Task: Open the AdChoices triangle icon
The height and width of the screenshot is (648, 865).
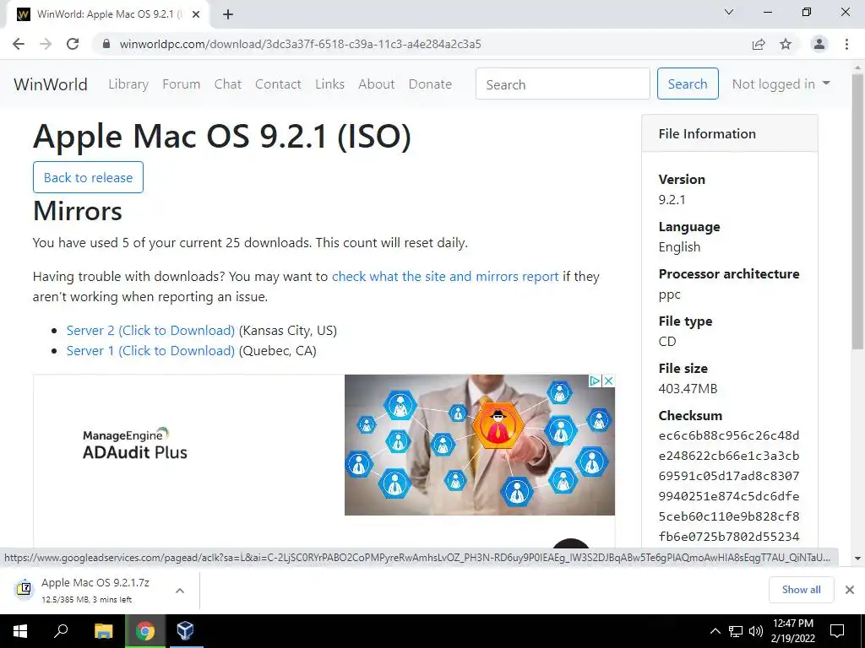Action: tap(596, 381)
